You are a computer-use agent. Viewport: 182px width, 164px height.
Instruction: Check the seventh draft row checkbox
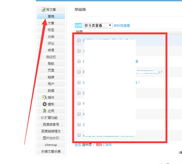79,103
